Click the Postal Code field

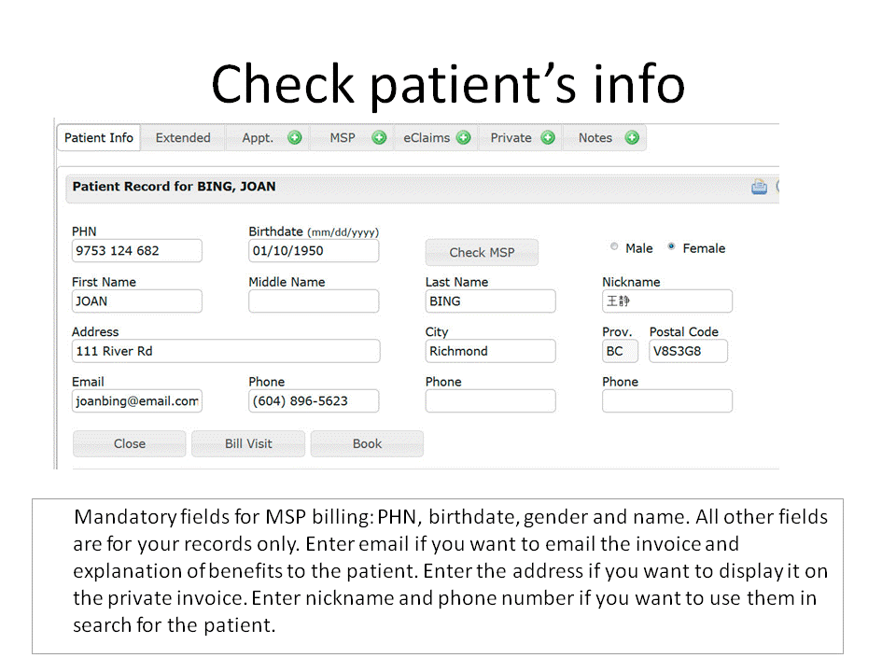pyautogui.click(x=688, y=352)
